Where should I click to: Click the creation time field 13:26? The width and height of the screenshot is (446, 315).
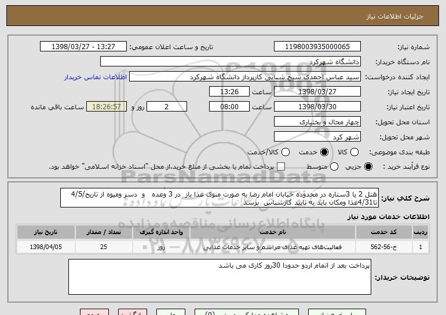pos(229,92)
